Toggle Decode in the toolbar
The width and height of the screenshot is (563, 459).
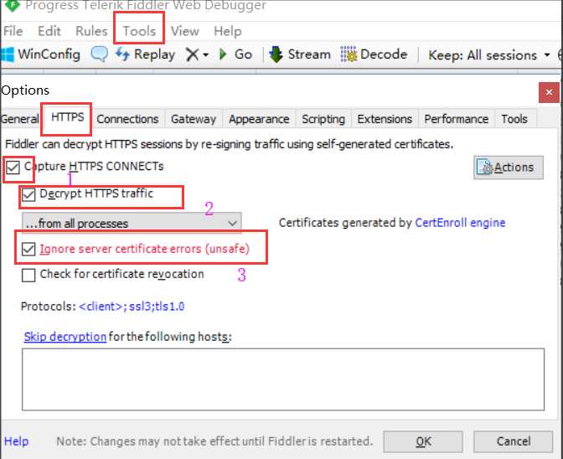[x=374, y=54]
